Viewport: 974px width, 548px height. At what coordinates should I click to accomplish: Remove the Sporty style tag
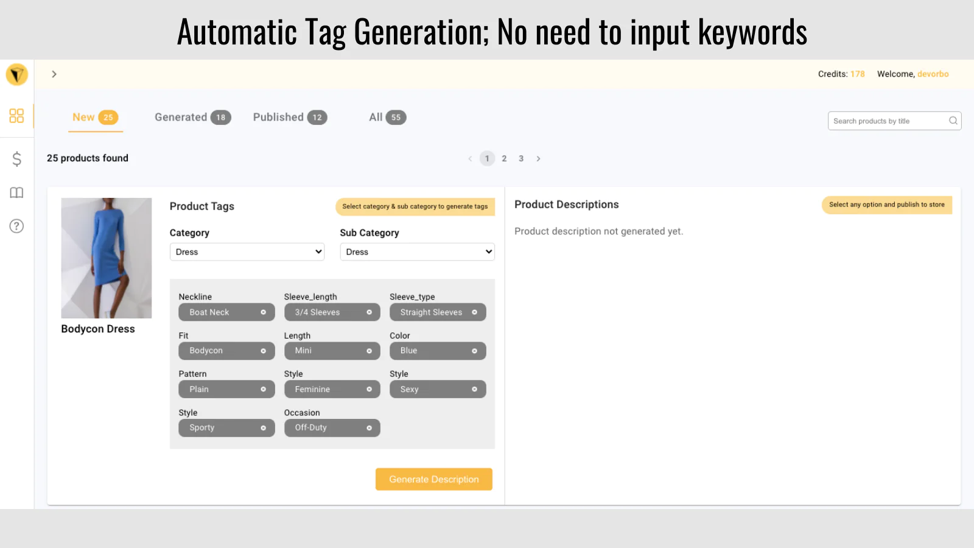coord(263,428)
